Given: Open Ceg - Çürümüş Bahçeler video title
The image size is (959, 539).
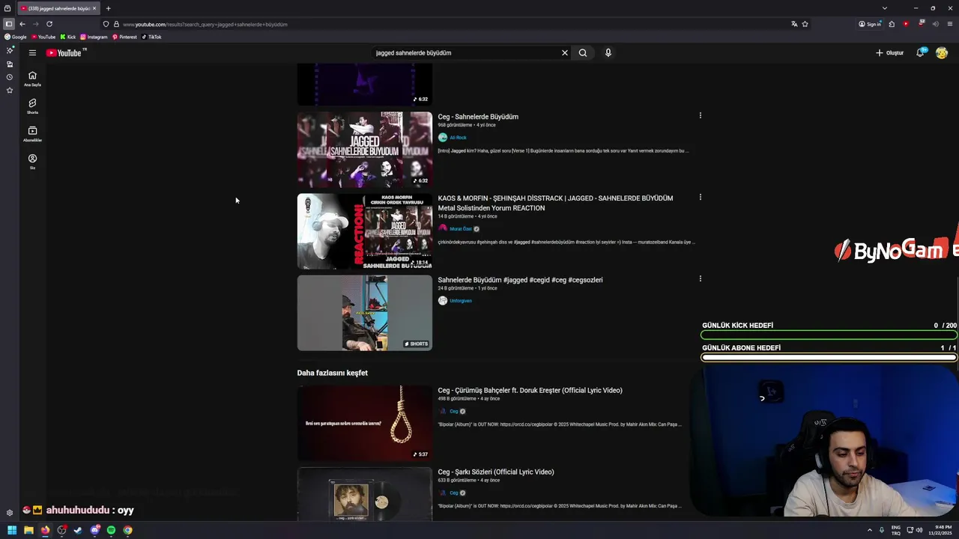Looking at the screenshot, I should pos(530,390).
